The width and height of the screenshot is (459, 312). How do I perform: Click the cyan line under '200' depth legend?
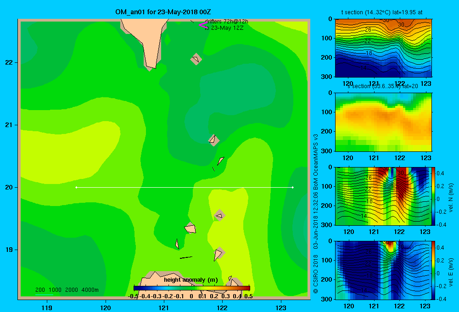(x=44, y=295)
